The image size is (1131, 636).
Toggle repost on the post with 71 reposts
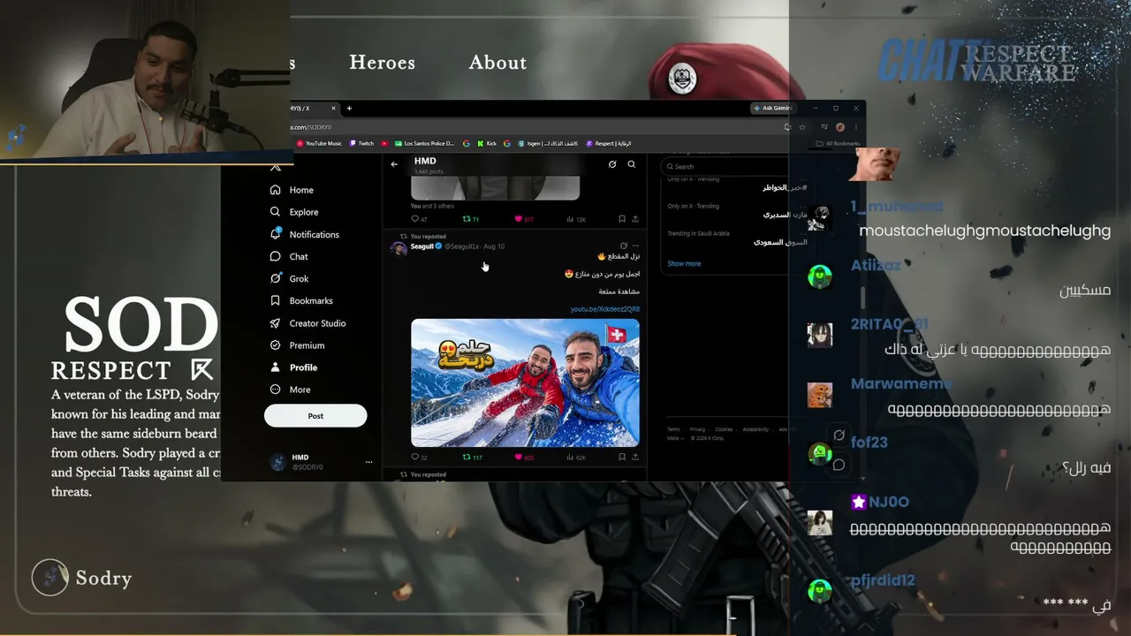[471, 219]
